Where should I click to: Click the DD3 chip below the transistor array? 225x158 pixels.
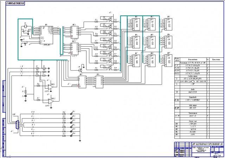[82, 82]
